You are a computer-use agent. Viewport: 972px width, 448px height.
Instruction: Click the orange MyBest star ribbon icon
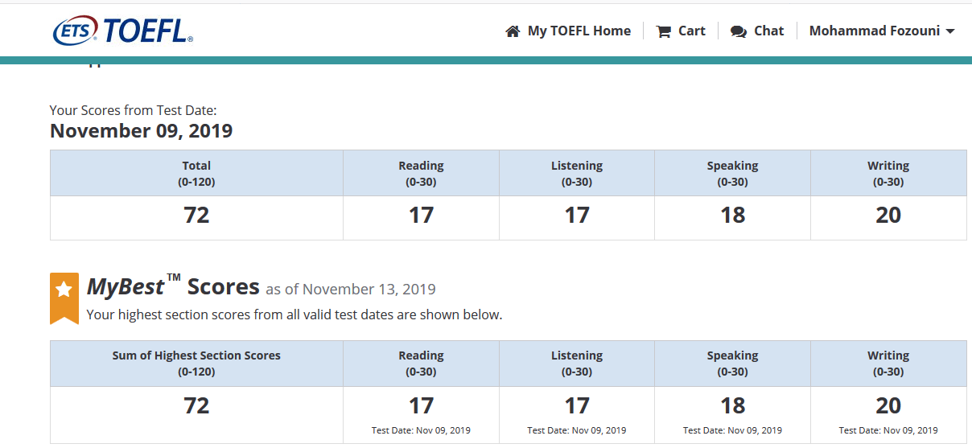(64, 298)
